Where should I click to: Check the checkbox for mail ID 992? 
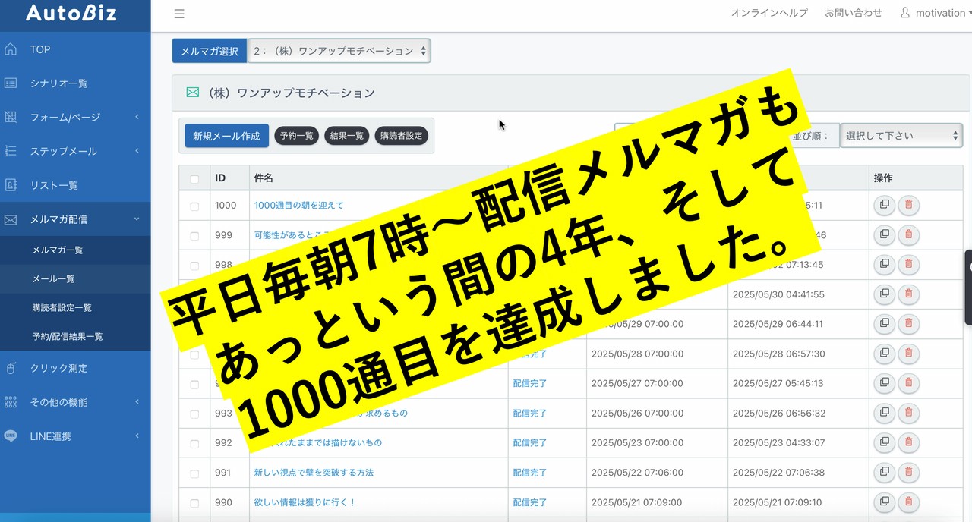[194, 443]
